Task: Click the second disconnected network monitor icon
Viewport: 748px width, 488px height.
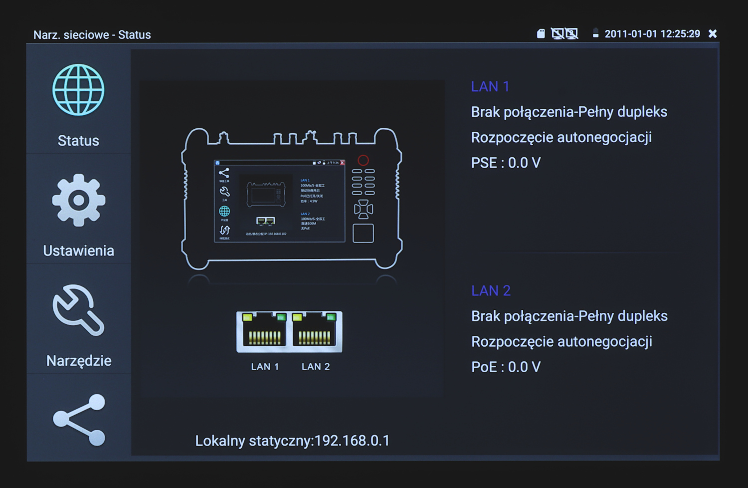Action: point(571,34)
